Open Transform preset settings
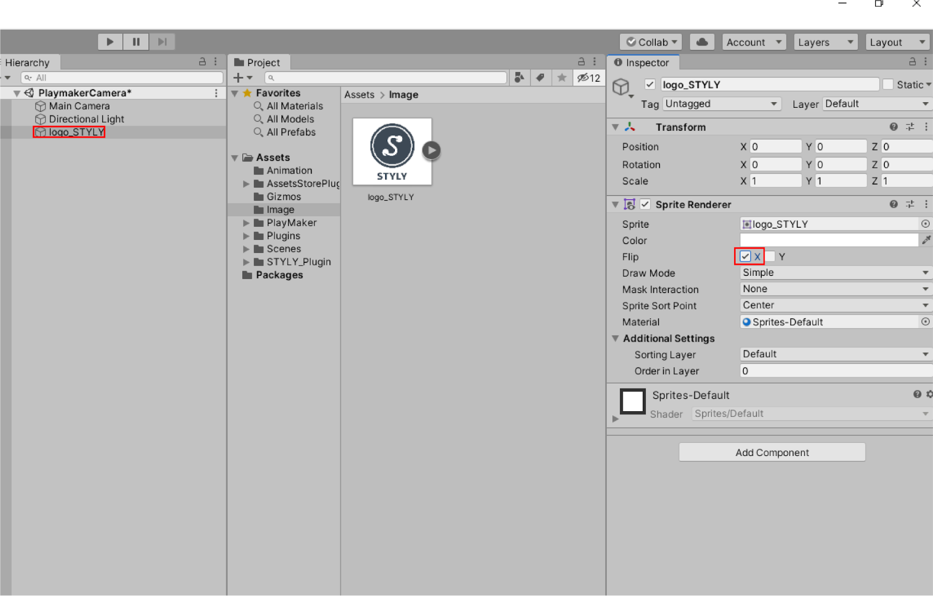 point(910,127)
